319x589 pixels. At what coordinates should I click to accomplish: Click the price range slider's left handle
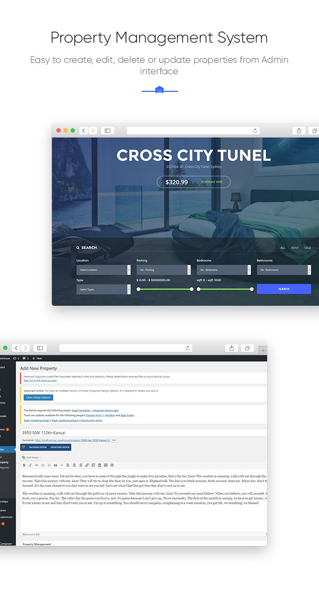(138, 289)
